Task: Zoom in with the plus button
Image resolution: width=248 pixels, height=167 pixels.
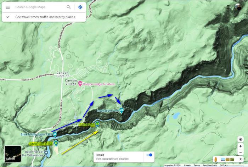Action: (x=241, y=146)
